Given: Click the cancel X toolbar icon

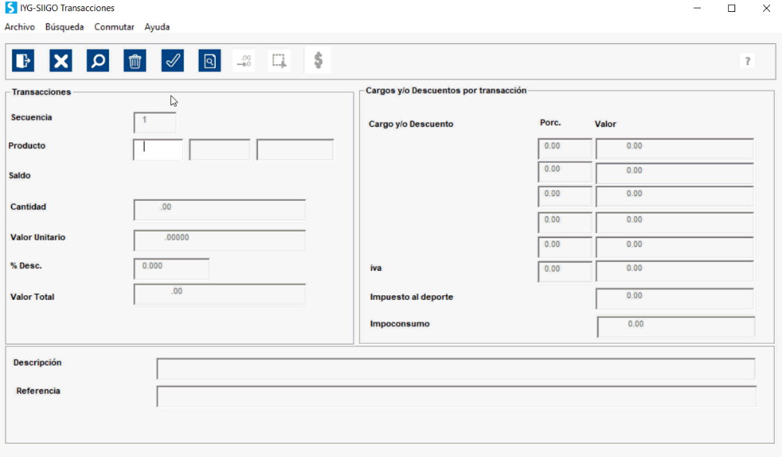Looking at the screenshot, I should (60, 61).
